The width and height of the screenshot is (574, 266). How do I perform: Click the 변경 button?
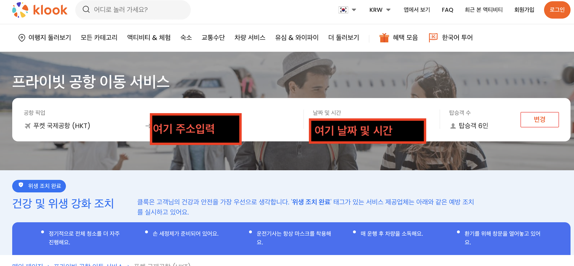pyautogui.click(x=540, y=120)
